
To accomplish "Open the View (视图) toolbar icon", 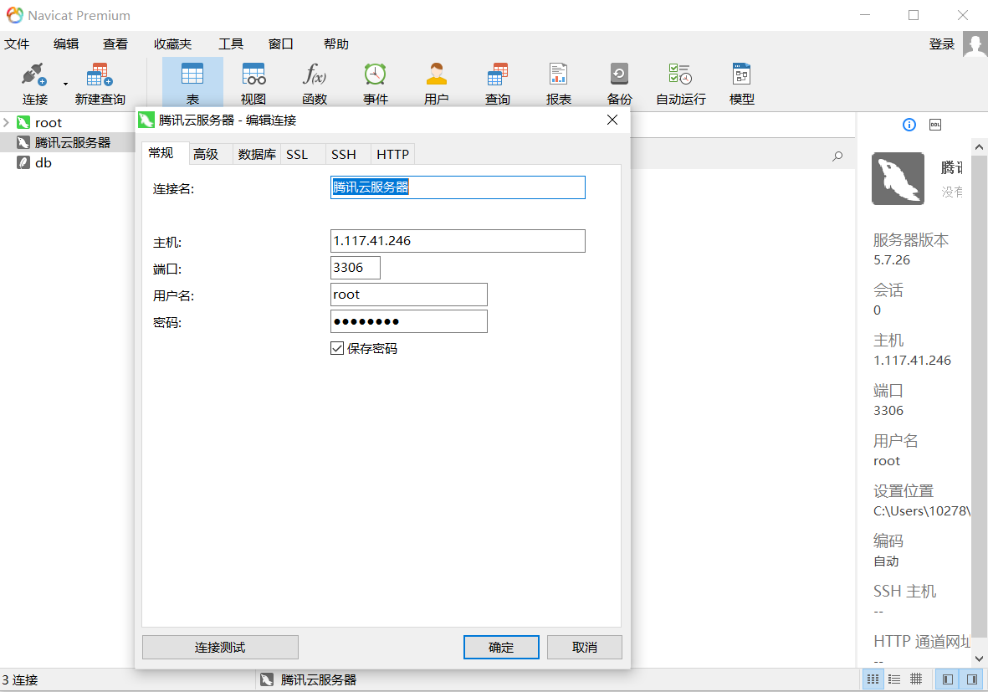I will tap(253, 83).
